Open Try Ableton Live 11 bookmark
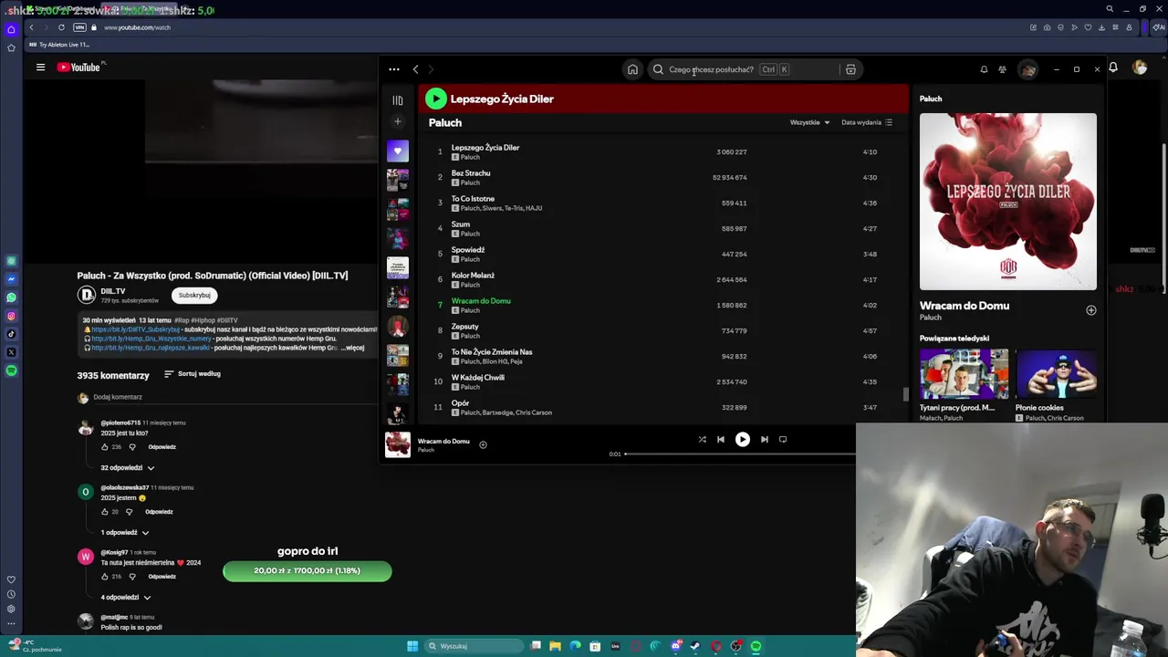The image size is (1168, 657). pos(59,45)
